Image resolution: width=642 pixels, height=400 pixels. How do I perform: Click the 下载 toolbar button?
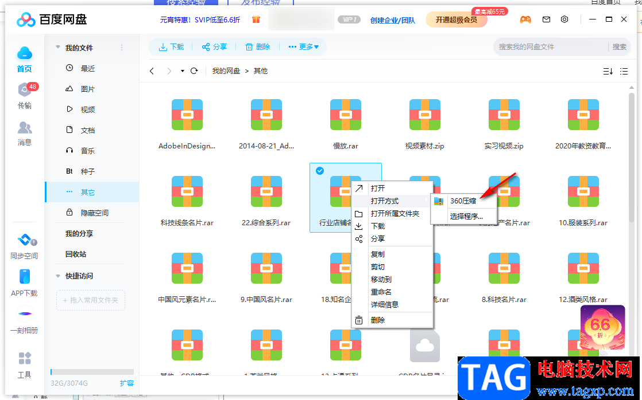171,46
